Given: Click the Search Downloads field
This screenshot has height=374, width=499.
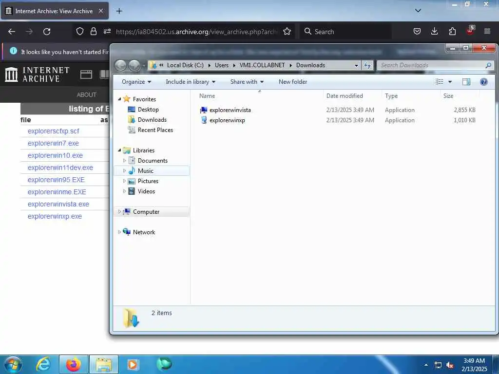Looking at the screenshot, I should pyautogui.click(x=436, y=65).
